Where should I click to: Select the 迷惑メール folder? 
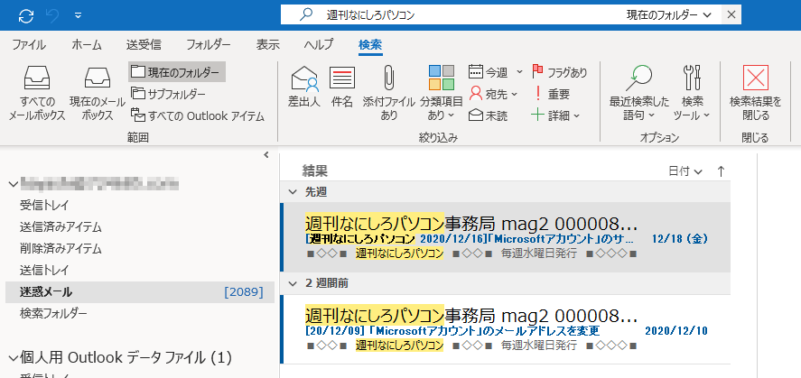(140, 292)
